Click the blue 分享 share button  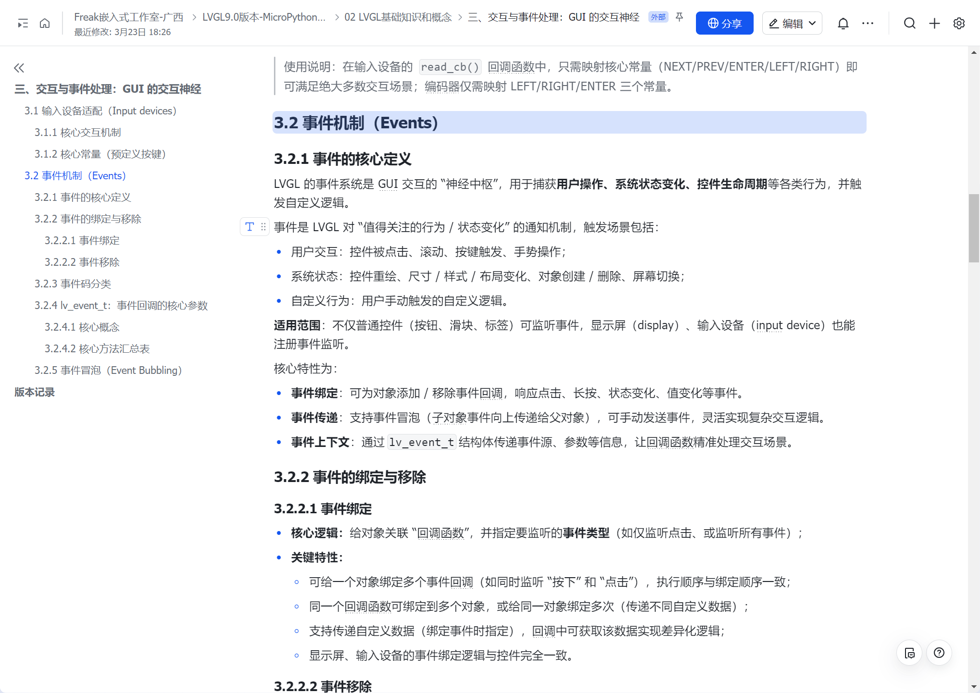[724, 23]
